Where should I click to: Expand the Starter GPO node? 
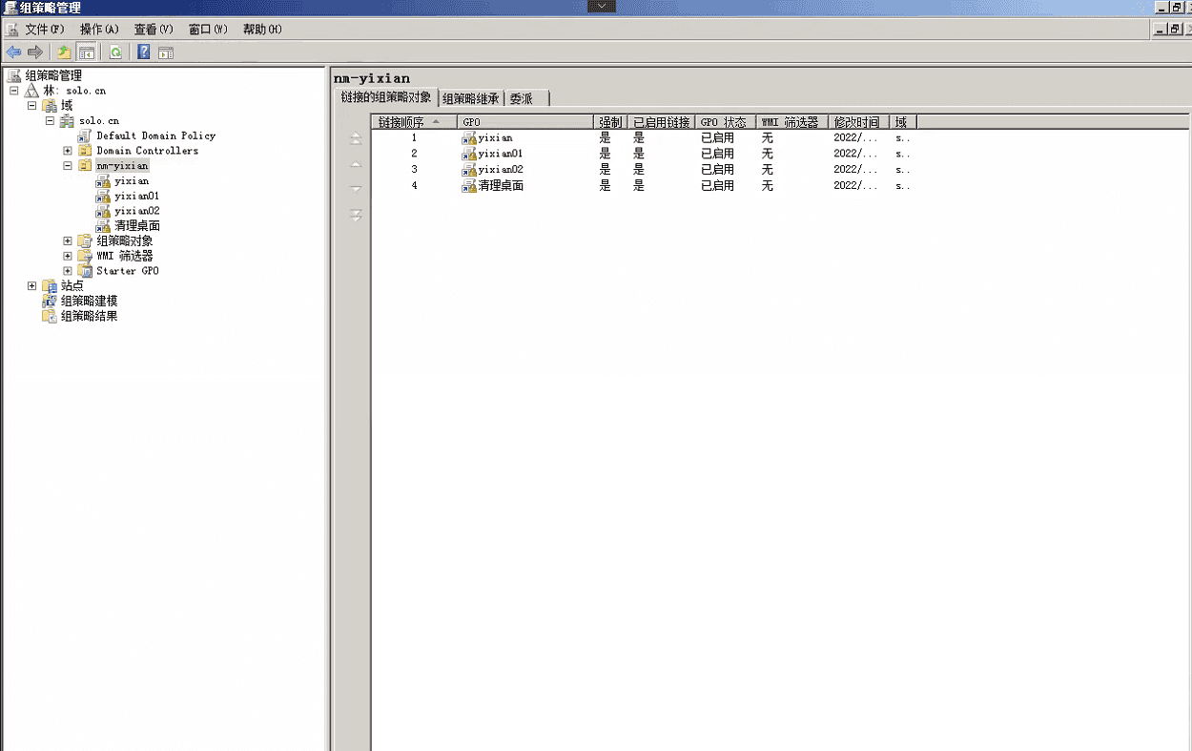(x=68, y=271)
